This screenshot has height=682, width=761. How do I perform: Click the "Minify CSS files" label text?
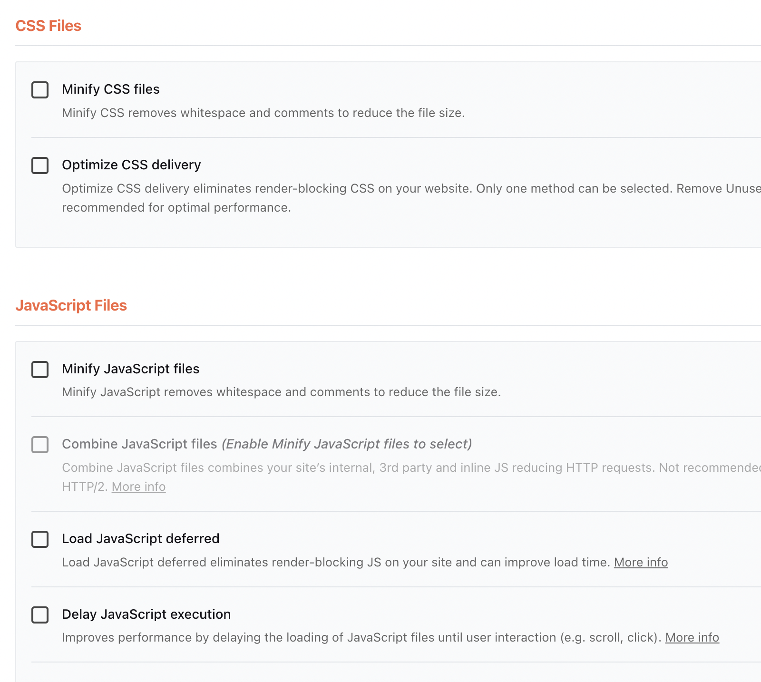pos(111,89)
